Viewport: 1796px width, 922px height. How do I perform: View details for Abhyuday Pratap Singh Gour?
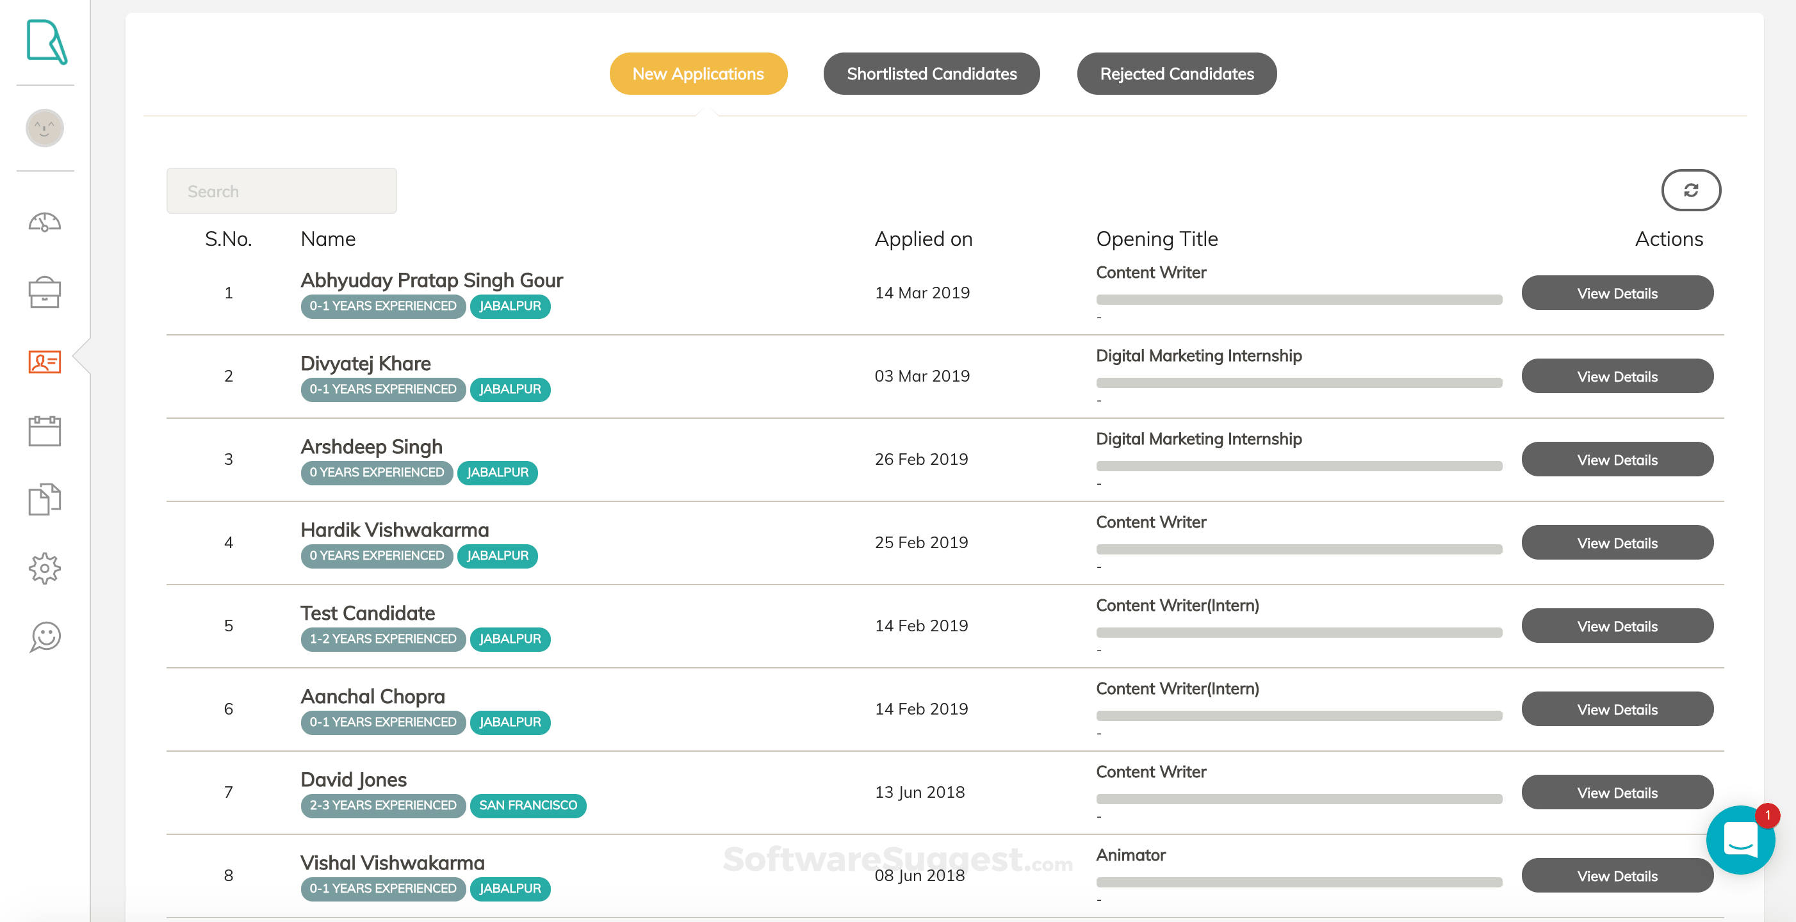coord(1616,293)
